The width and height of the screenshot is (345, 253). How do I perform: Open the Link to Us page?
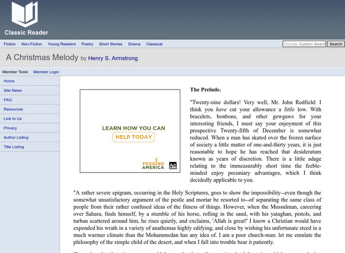point(13,119)
